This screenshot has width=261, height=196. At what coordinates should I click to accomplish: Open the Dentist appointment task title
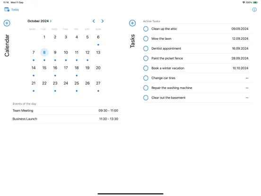click(x=166, y=48)
